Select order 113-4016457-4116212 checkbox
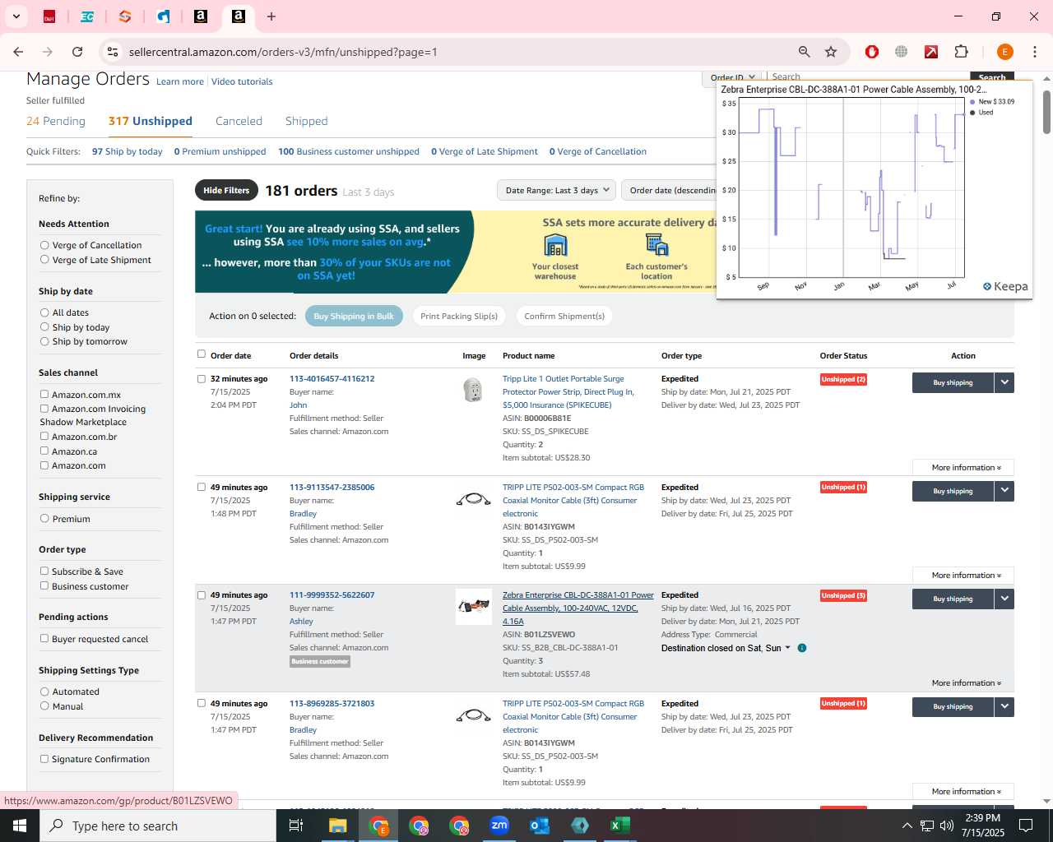Screen dimensions: 1053x842 202,379
